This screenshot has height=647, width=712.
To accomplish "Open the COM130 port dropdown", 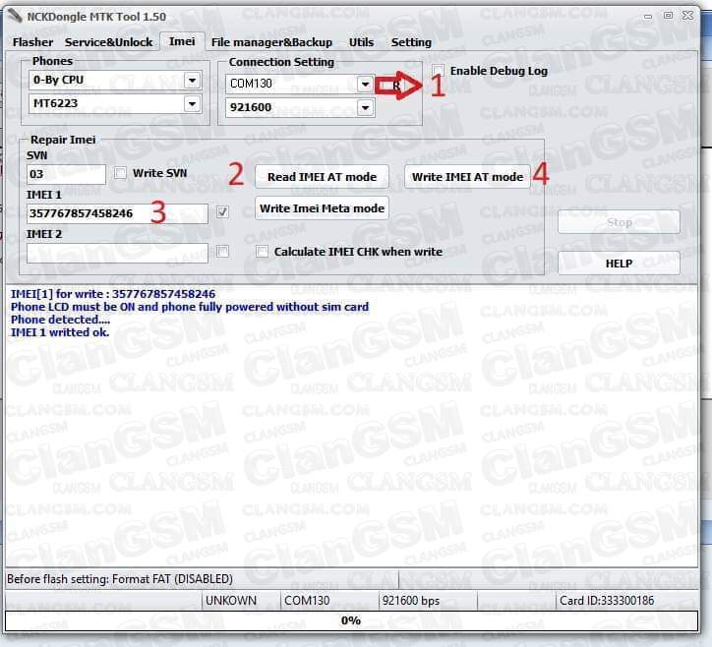I will 365,84.
